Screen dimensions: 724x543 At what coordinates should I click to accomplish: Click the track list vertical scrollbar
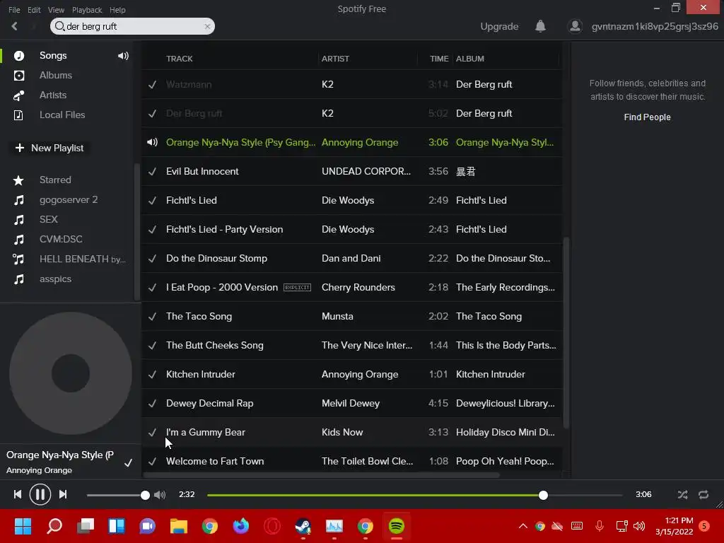click(566, 332)
